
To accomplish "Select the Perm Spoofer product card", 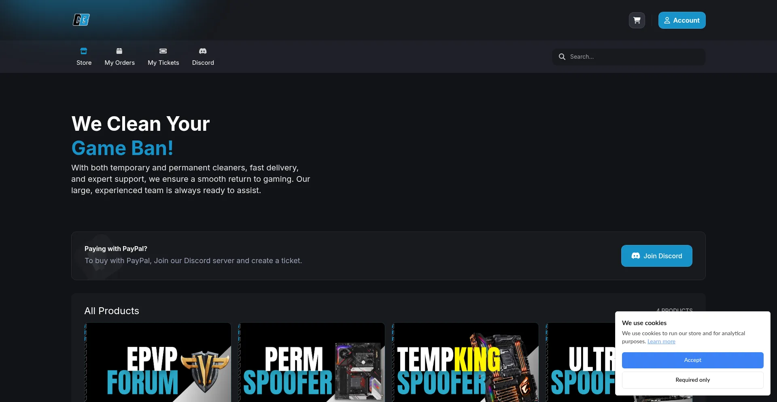I will pyautogui.click(x=312, y=362).
